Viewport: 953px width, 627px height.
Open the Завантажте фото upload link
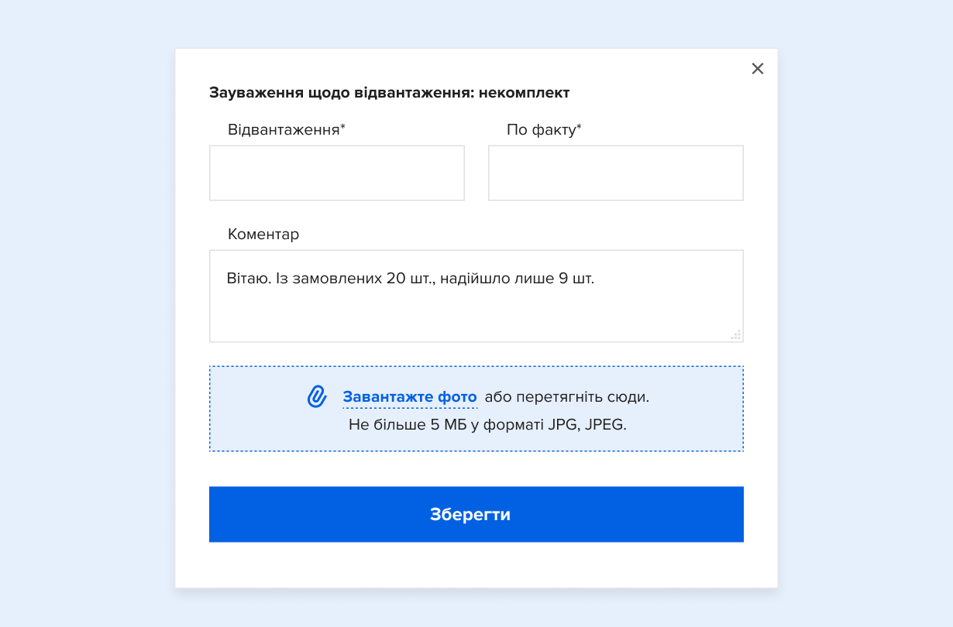point(410,397)
